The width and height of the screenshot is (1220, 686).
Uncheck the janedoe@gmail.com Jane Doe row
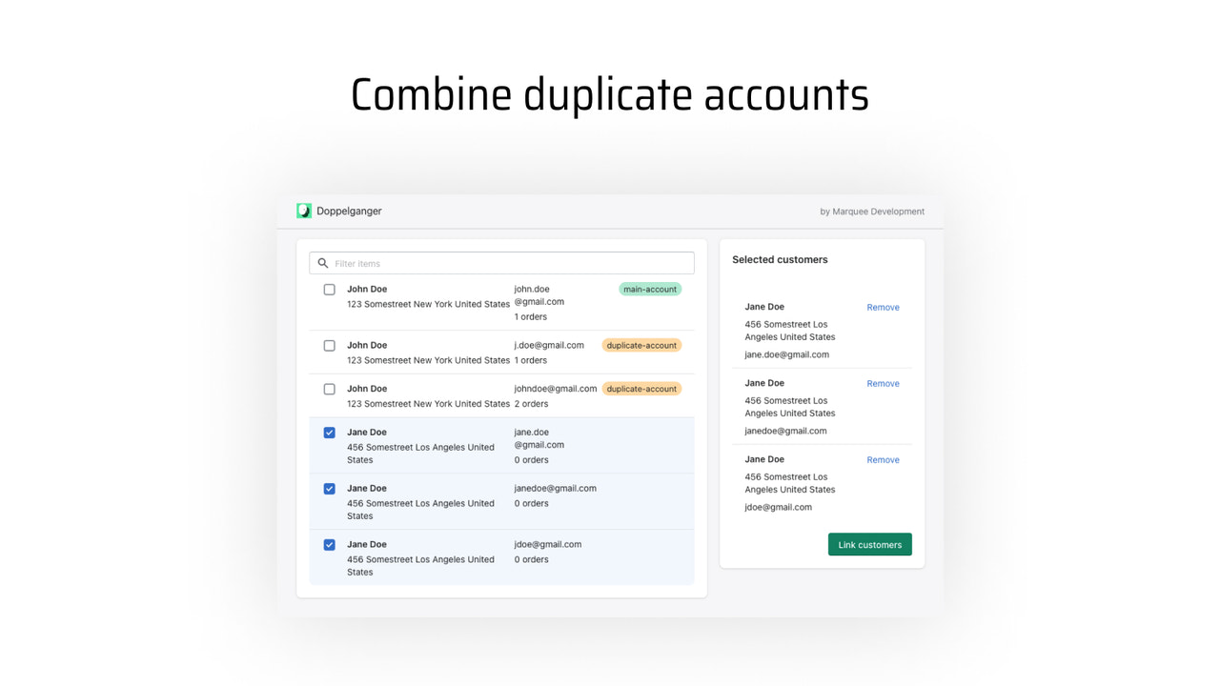pos(329,488)
